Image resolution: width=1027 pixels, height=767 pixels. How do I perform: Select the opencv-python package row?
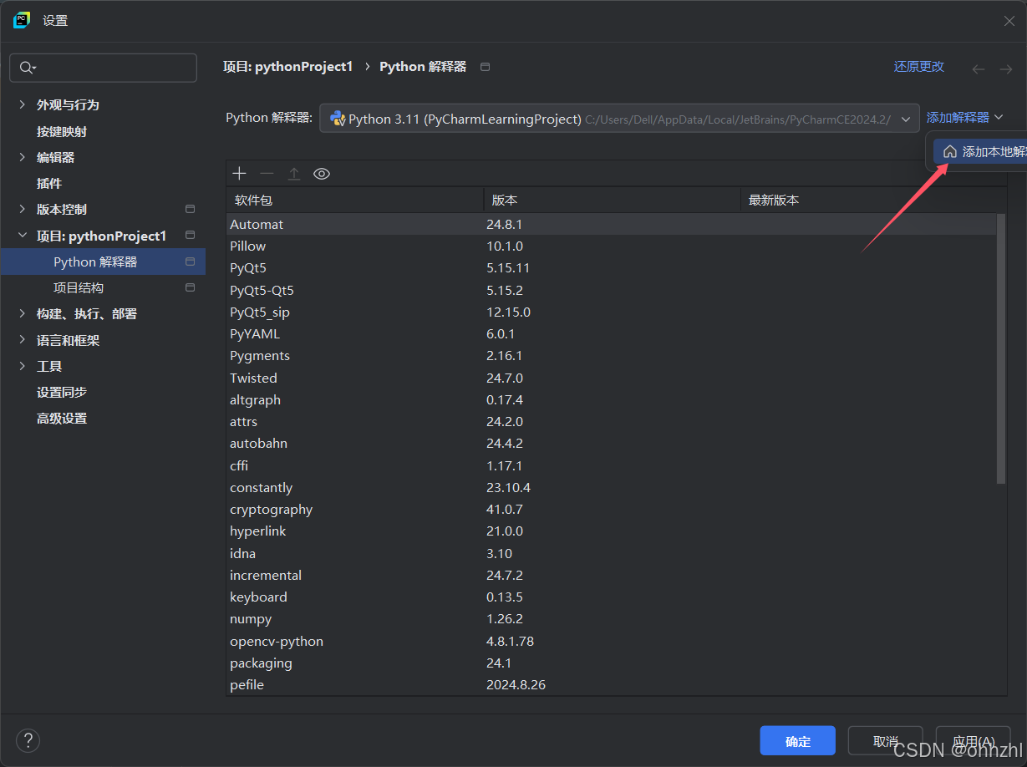(x=611, y=641)
